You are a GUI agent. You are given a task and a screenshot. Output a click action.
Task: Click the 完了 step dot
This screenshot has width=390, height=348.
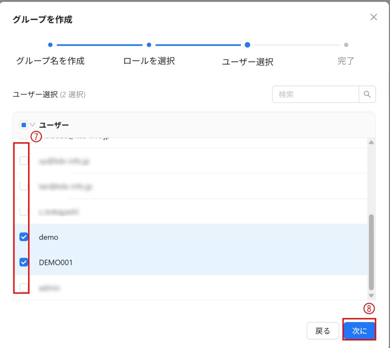coord(346,45)
